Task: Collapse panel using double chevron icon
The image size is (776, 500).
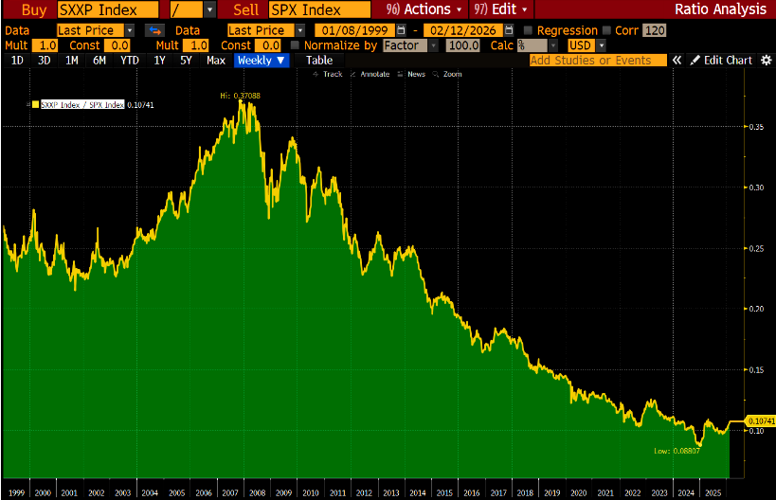Action: click(677, 60)
